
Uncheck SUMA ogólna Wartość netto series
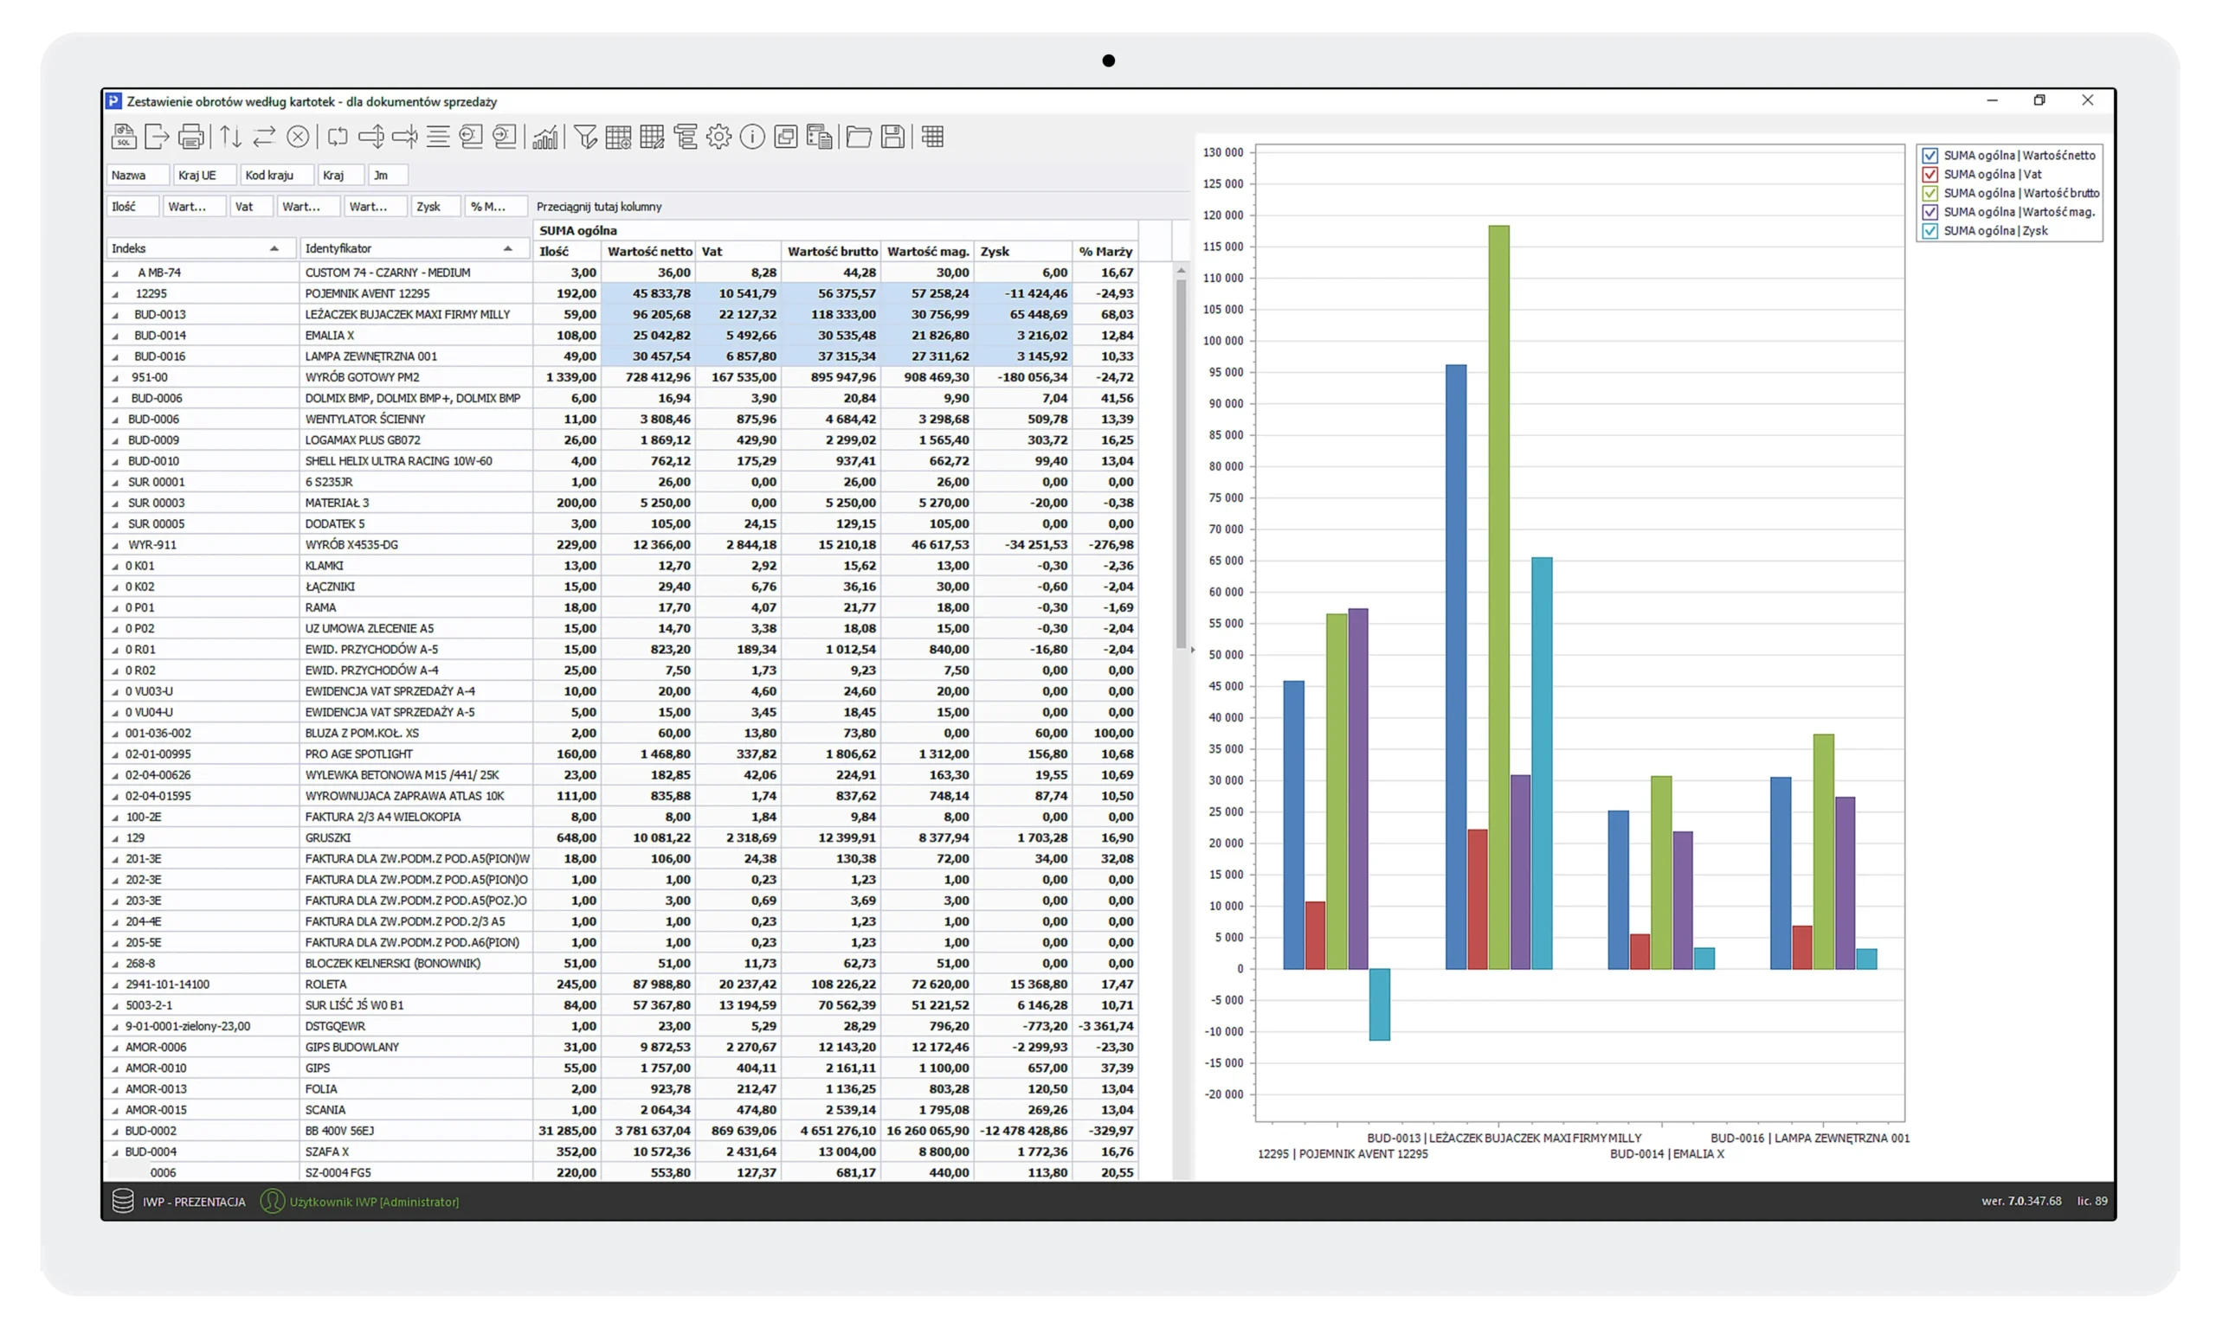pos(1929,156)
